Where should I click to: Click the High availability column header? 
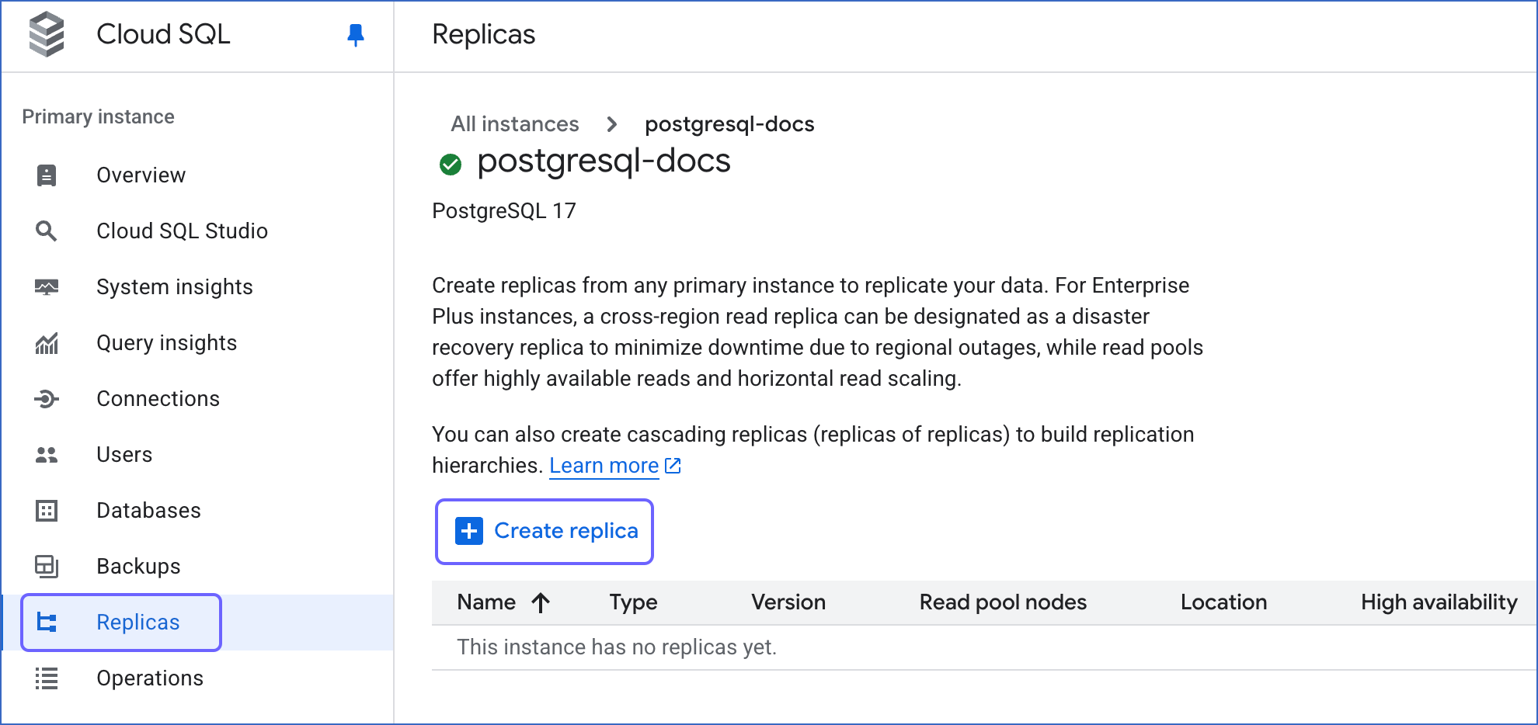click(1439, 602)
